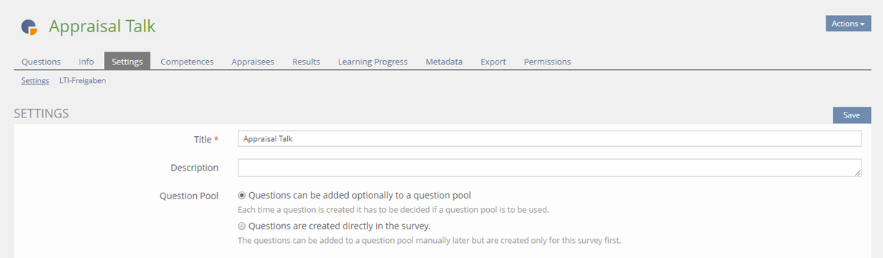Viewport: 883px width, 258px height.
Task: Open the Export tab
Action: pyautogui.click(x=493, y=62)
